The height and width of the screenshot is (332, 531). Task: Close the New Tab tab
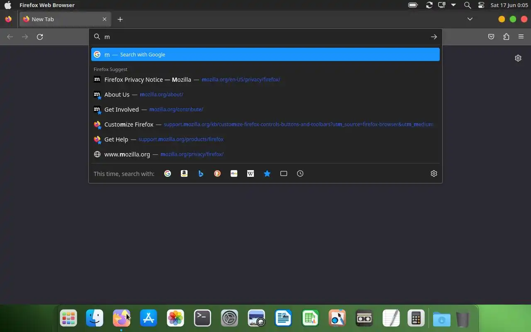click(105, 19)
